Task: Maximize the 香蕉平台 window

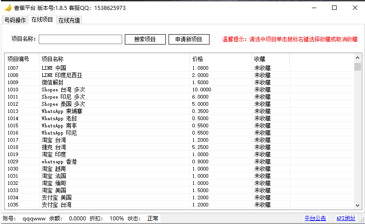Action: tap(334, 8)
